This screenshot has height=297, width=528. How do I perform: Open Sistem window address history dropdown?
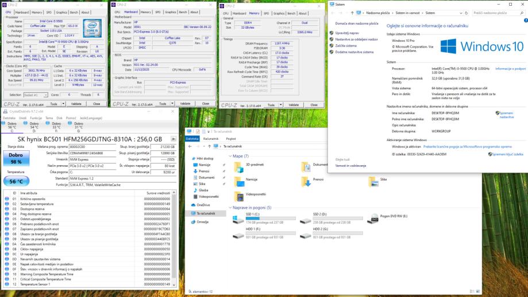pos(461,13)
